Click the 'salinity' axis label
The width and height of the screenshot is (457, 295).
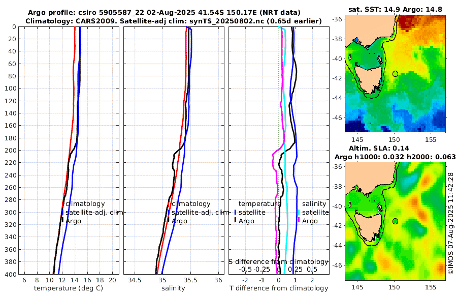[174, 288]
